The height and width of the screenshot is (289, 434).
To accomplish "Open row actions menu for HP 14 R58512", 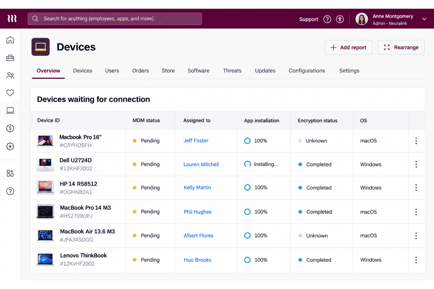I will tap(416, 188).
